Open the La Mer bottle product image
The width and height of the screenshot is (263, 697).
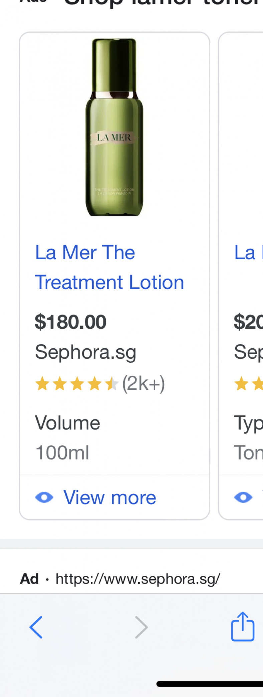(x=114, y=127)
